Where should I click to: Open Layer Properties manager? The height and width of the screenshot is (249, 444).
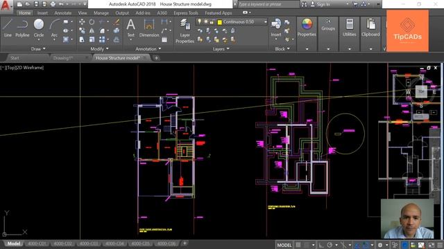click(185, 31)
